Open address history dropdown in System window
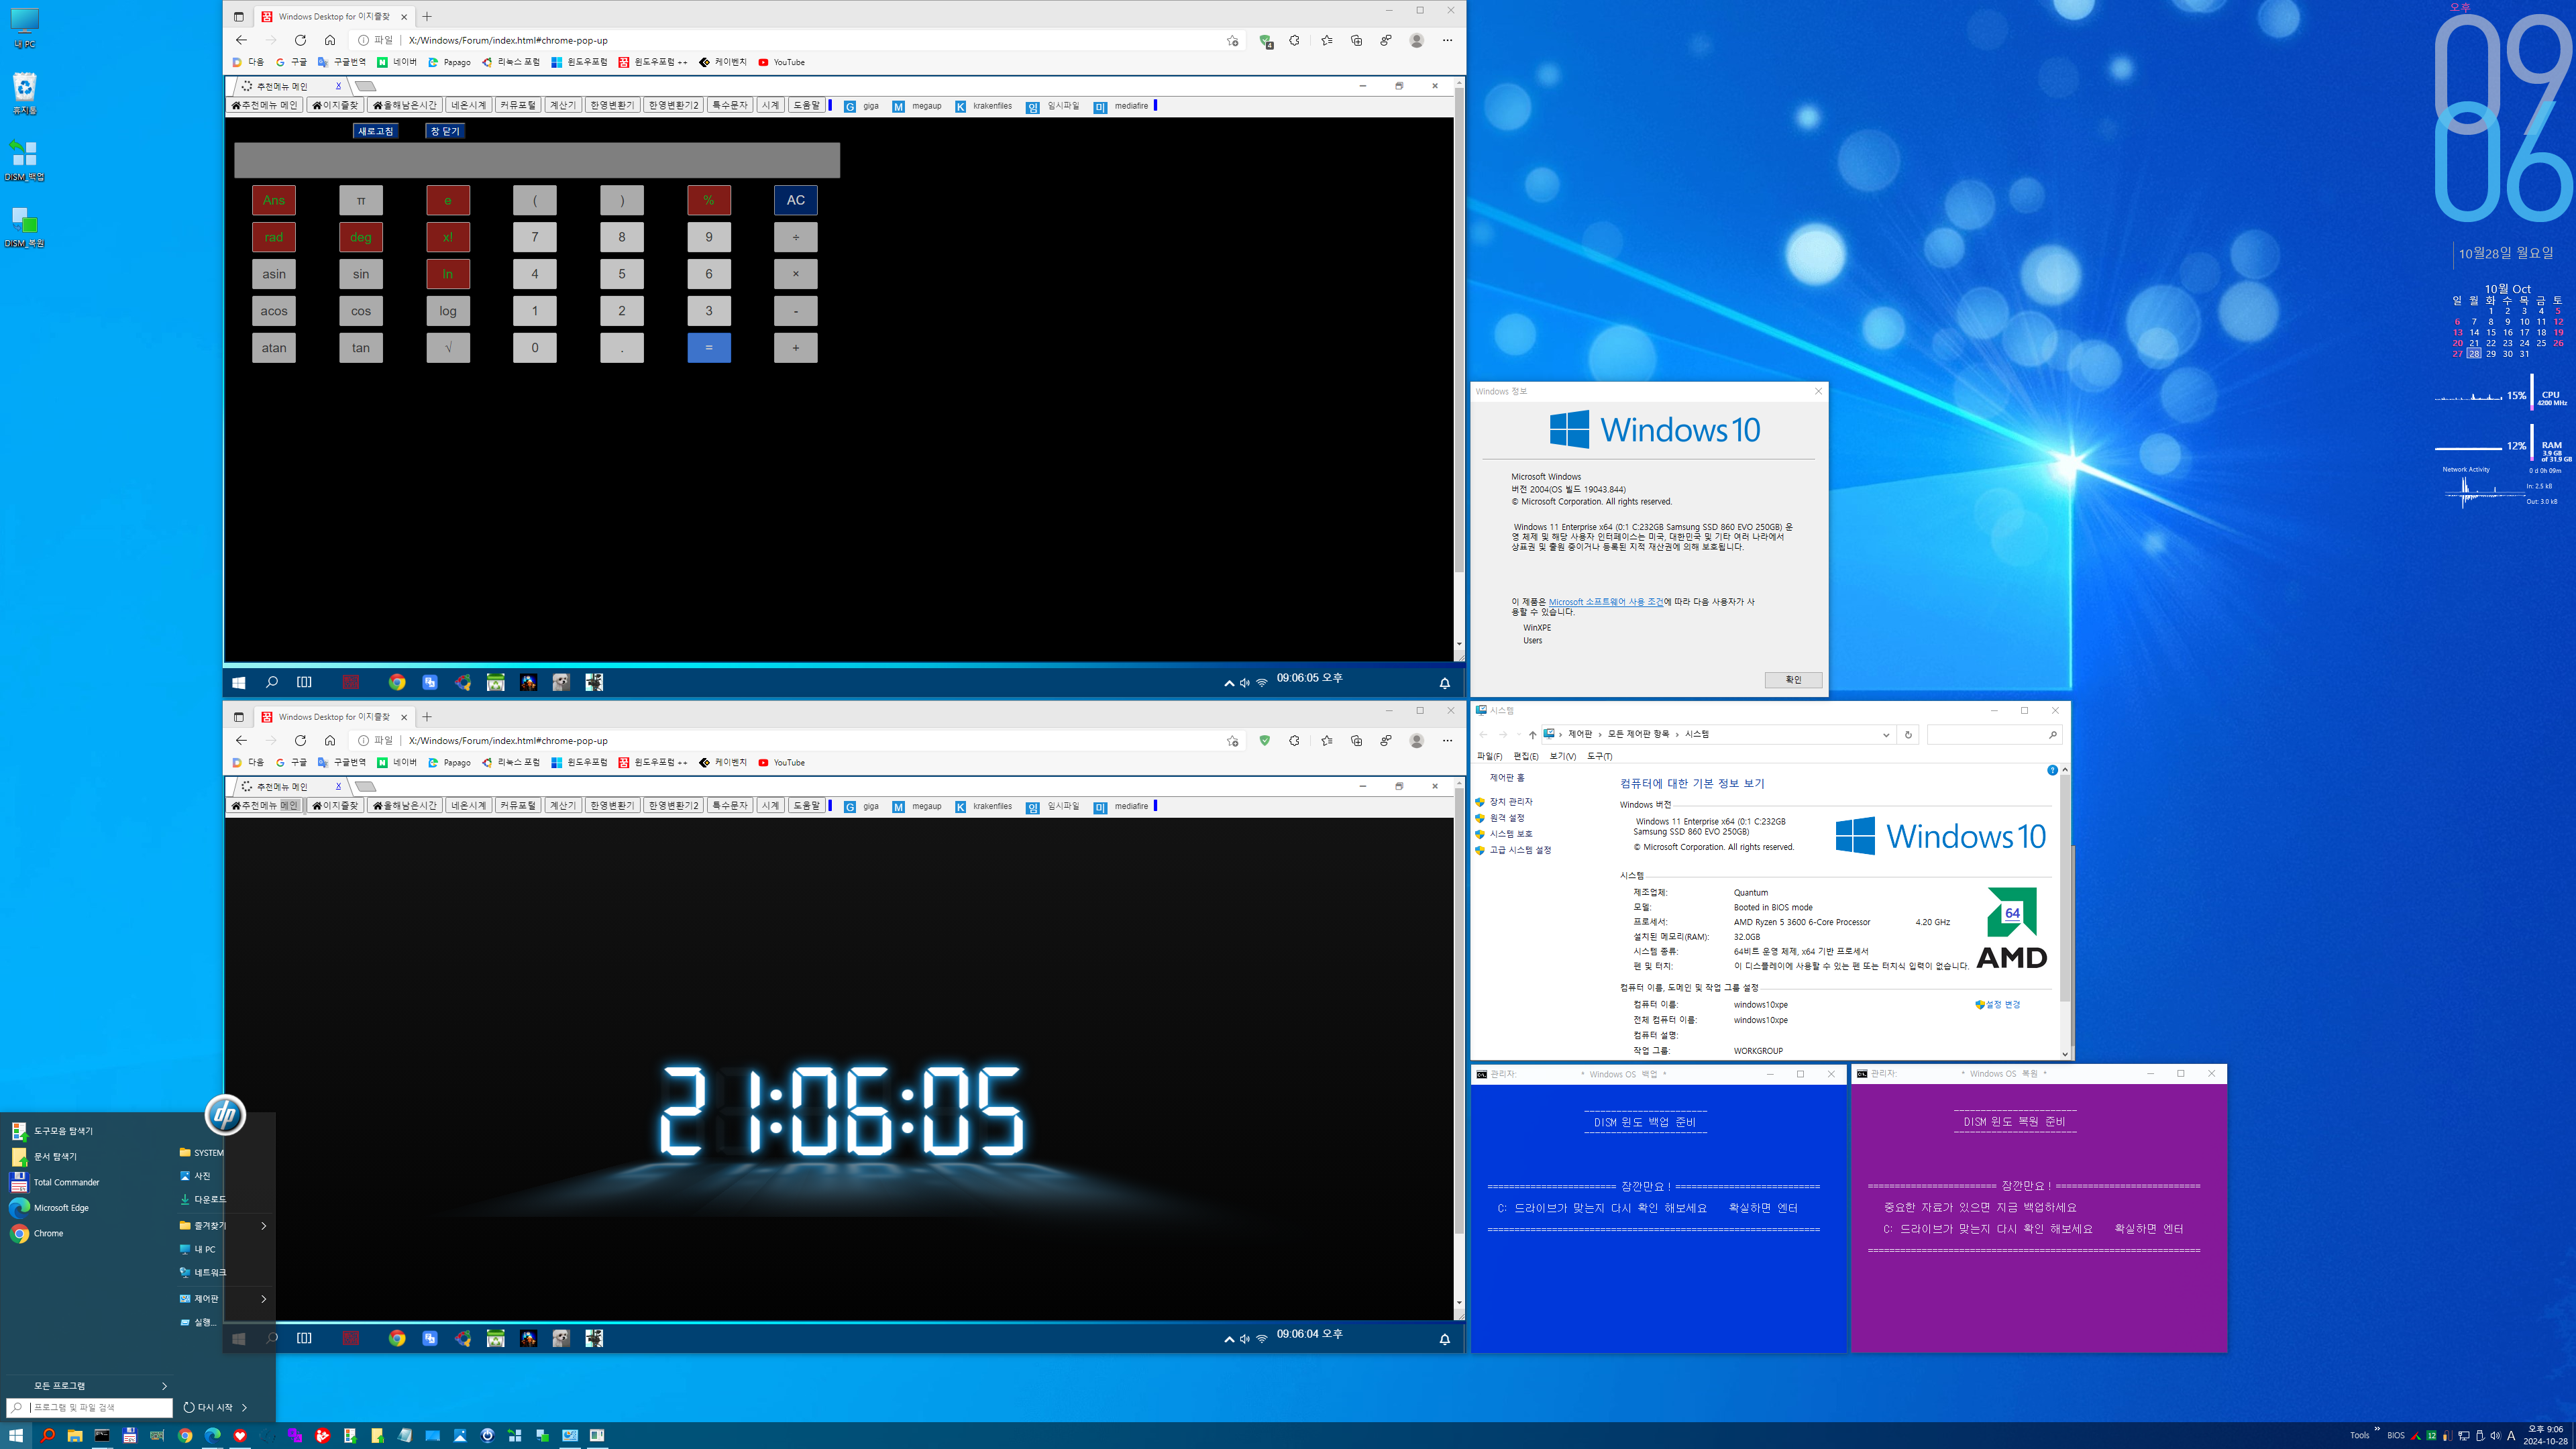Image resolution: width=2576 pixels, height=1449 pixels. pyautogui.click(x=1886, y=734)
